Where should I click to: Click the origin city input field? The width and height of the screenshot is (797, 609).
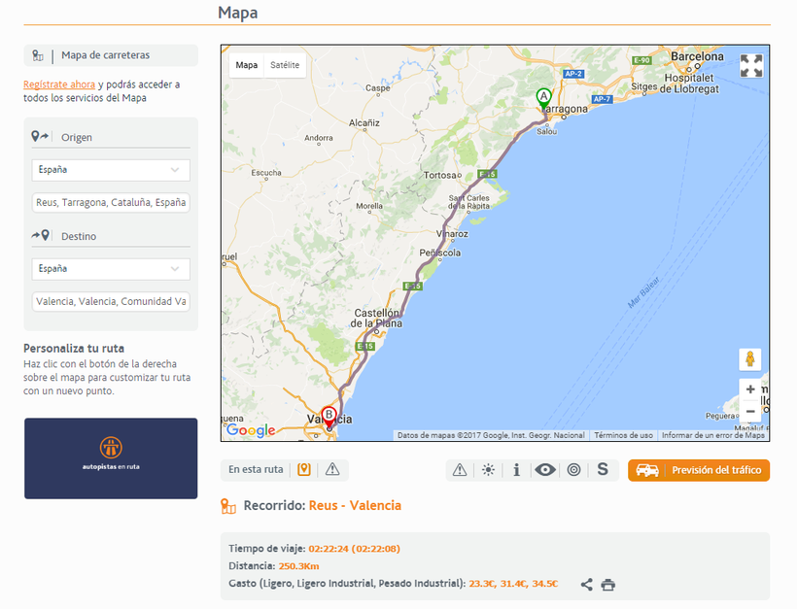pyautogui.click(x=111, y=203)
